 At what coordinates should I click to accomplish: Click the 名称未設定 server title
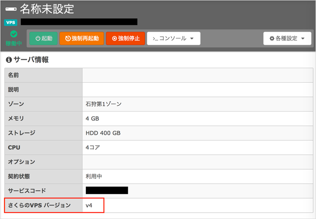[x=47, y=9]
